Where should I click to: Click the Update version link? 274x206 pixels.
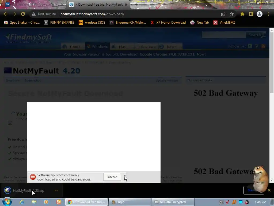point(167,80)
